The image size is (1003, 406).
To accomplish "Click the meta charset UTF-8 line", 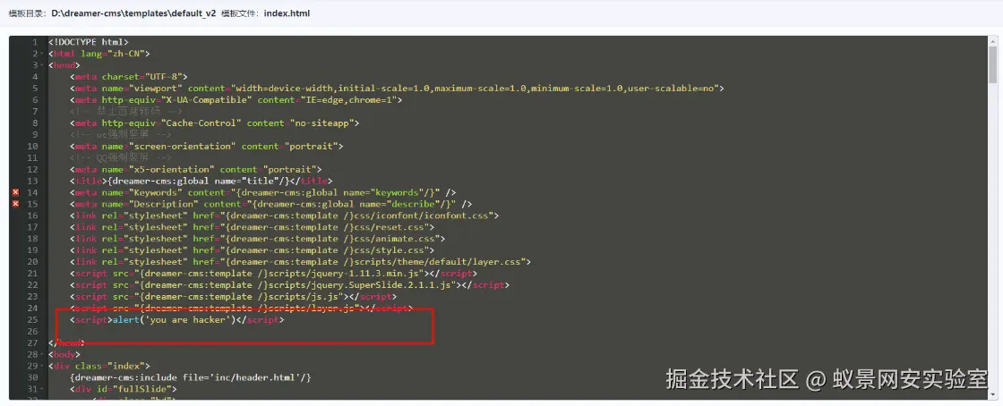I will (x=129, y=77).
